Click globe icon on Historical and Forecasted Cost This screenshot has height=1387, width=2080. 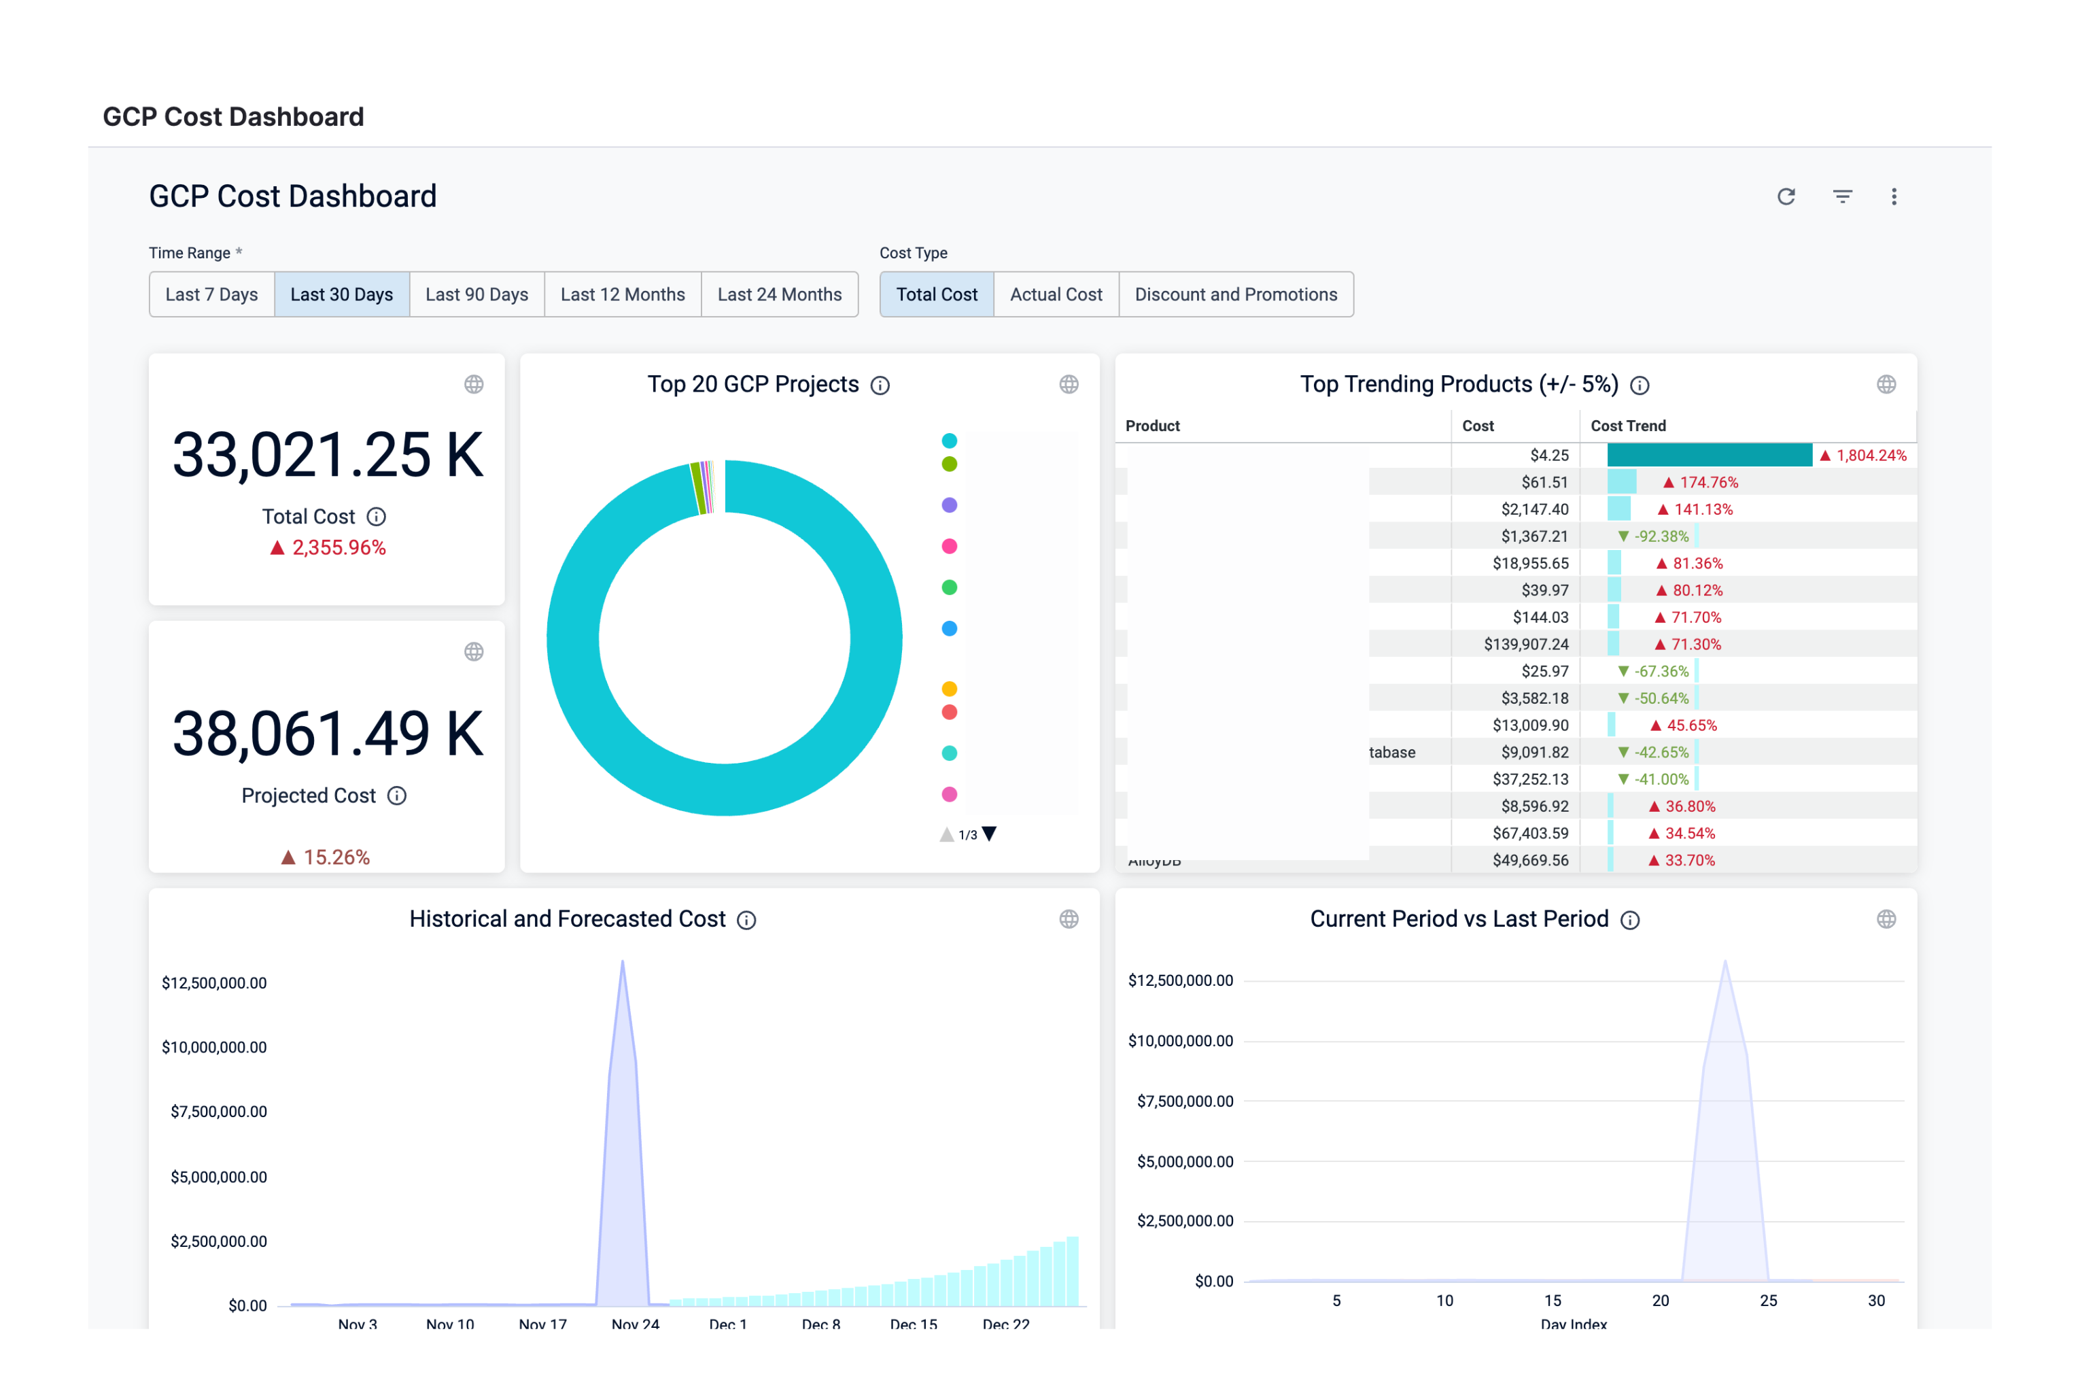point(1069,919)
